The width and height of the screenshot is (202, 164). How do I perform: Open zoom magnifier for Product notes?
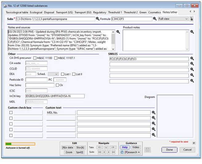coord(192,32)
